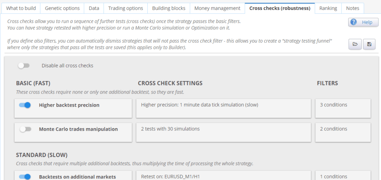Go to the Data tab
381x180 pixels.
94,8
